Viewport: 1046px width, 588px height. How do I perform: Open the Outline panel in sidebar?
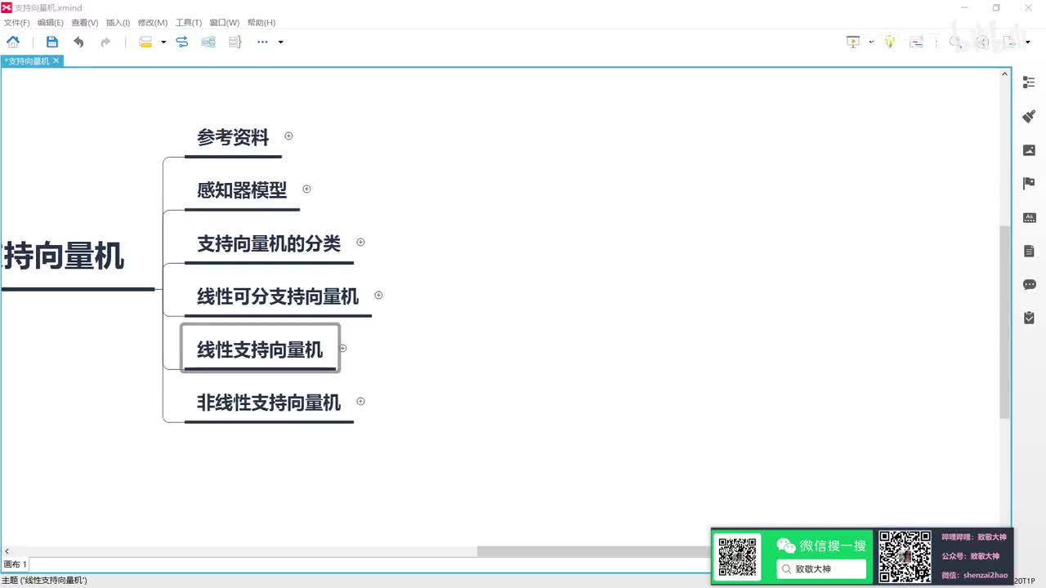pos(1029,82)
